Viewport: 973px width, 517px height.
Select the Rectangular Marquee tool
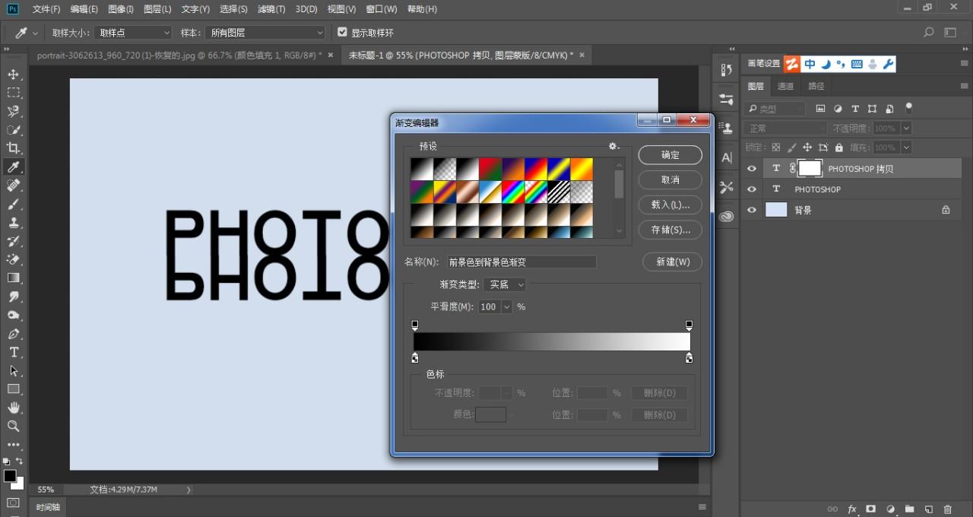point(14,93)
